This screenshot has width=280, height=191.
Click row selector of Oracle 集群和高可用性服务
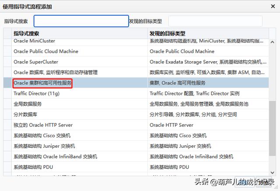point(7,83)
